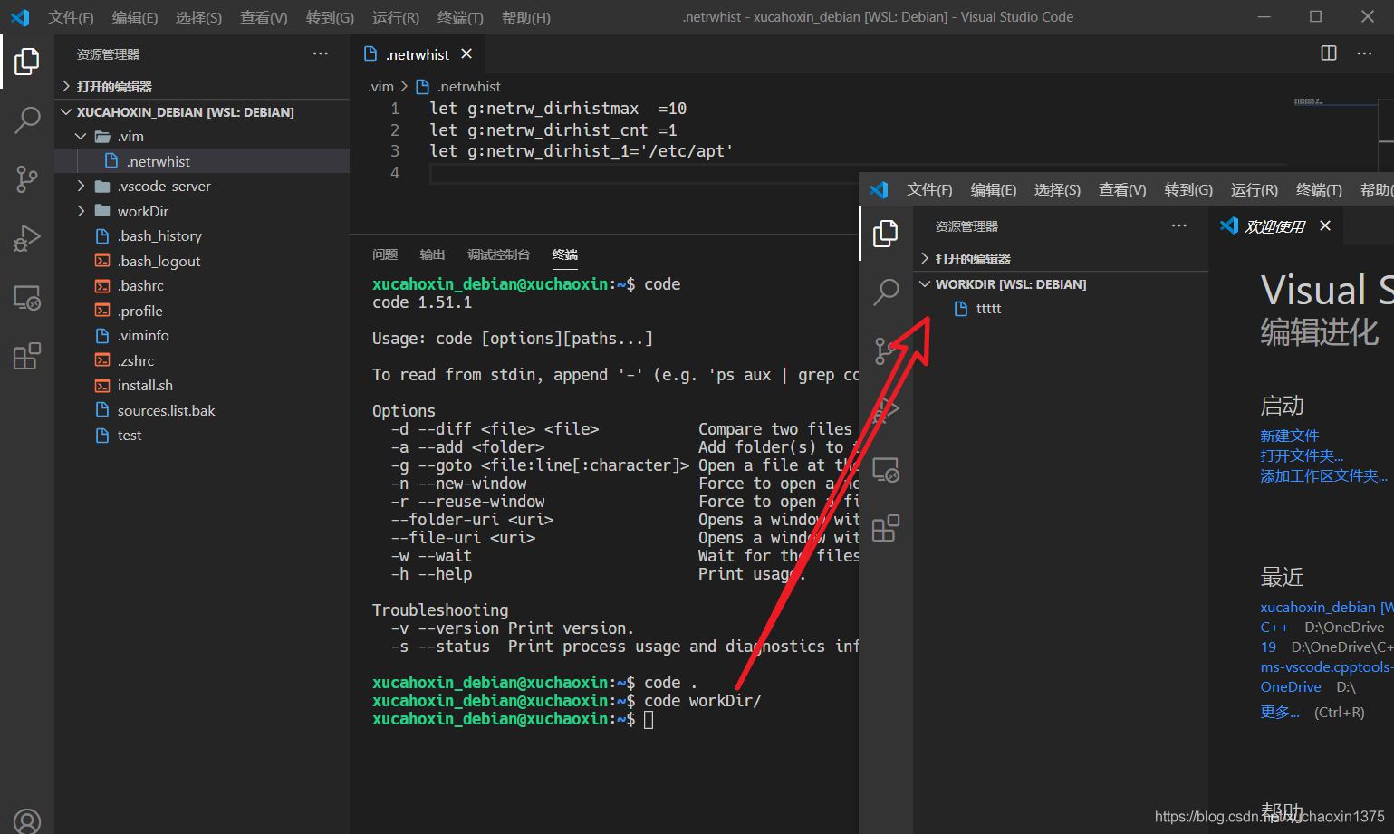Select the Terminal panel tab
This screenshot has width=1394, height=834.
(564, 254)
